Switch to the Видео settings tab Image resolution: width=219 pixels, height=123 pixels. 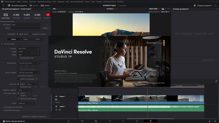coord(13,39)
